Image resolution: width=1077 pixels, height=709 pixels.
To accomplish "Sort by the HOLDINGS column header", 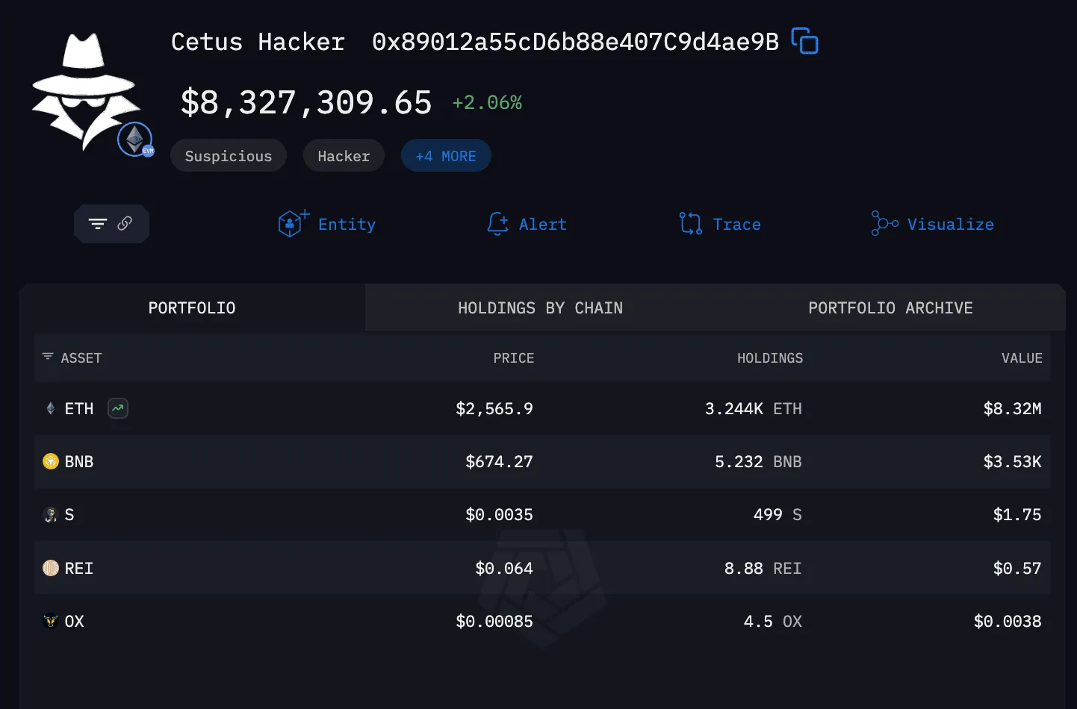I will pos(770,357).
